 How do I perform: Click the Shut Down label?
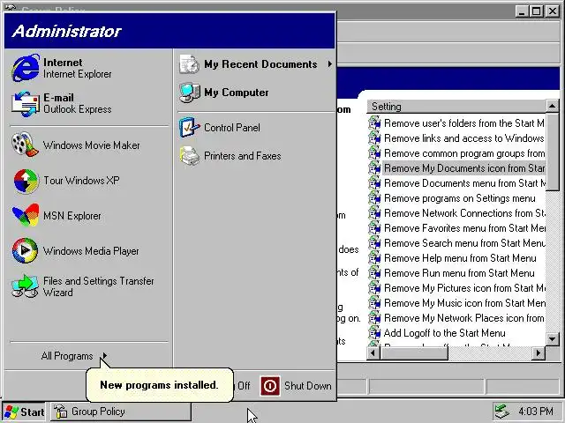pyautogui.click(x=308, y=386)
